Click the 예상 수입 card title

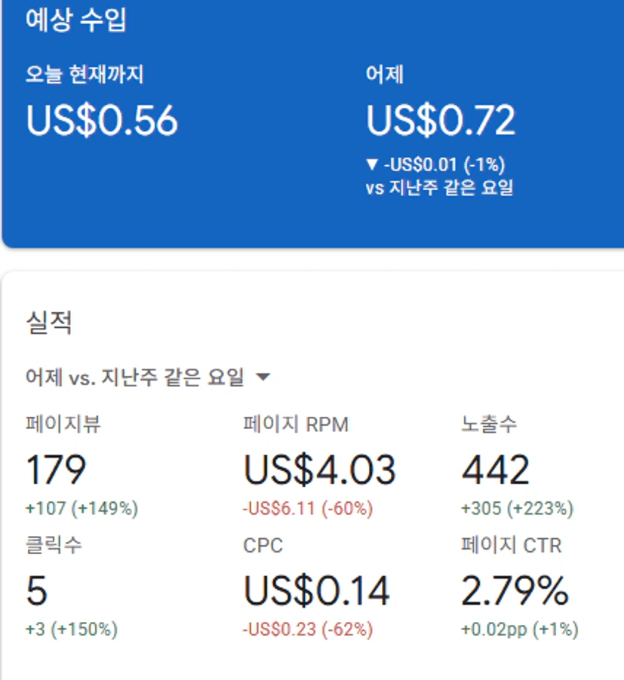(x=76, y=20)
